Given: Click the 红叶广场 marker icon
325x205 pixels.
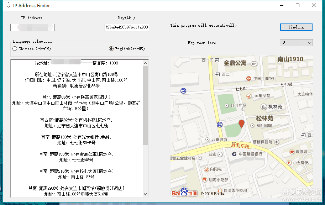Looking at the screenshot, I should click(227, 105).
